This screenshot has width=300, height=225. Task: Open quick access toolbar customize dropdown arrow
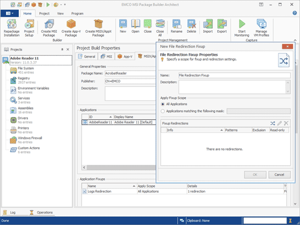pos(65,5)
